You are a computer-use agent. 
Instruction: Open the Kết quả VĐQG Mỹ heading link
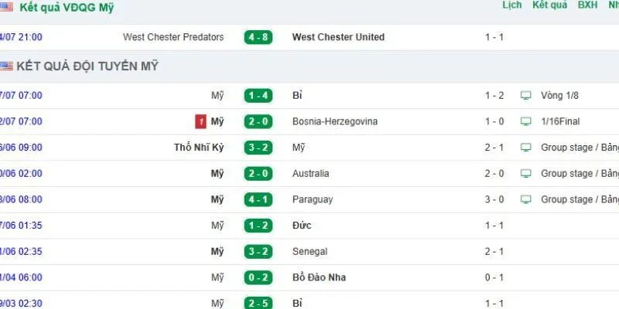(x=67, y=7)
